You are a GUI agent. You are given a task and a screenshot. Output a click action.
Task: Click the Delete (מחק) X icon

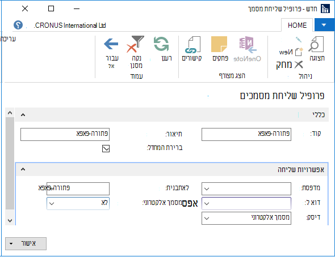(x=299, y=65)
